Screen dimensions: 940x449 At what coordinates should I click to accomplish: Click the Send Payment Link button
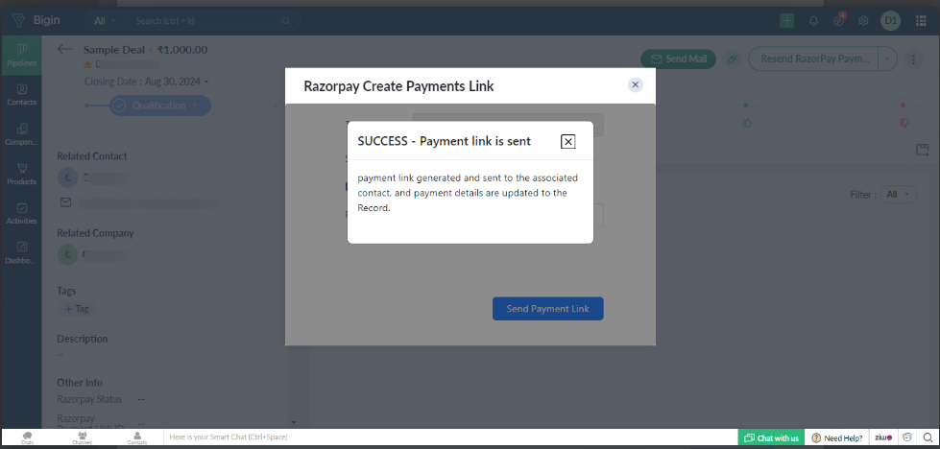548,309
